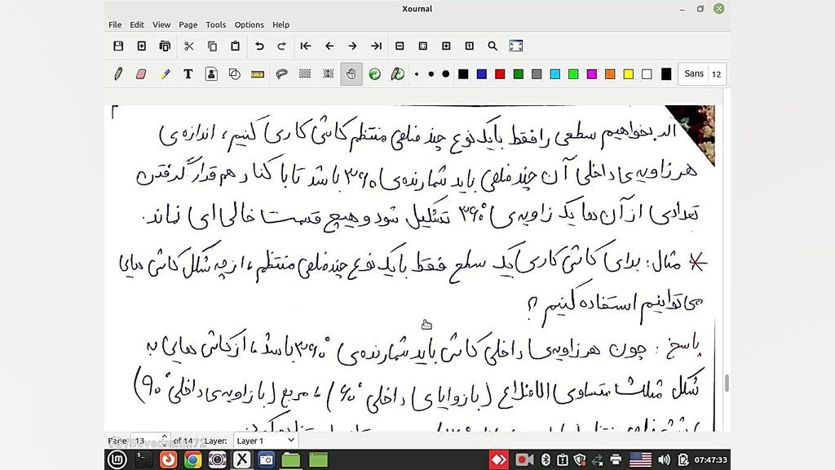Open the Edit menu
Viewport: 835px width, 470px height.
[137, 24]
